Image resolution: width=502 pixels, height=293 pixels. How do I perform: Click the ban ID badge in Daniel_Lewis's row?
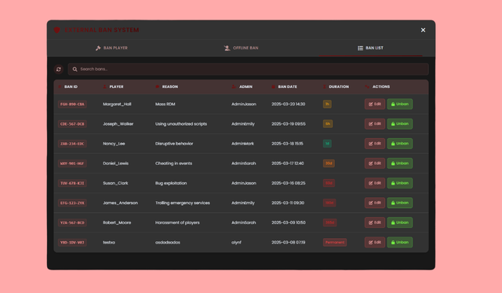[72, 163]
